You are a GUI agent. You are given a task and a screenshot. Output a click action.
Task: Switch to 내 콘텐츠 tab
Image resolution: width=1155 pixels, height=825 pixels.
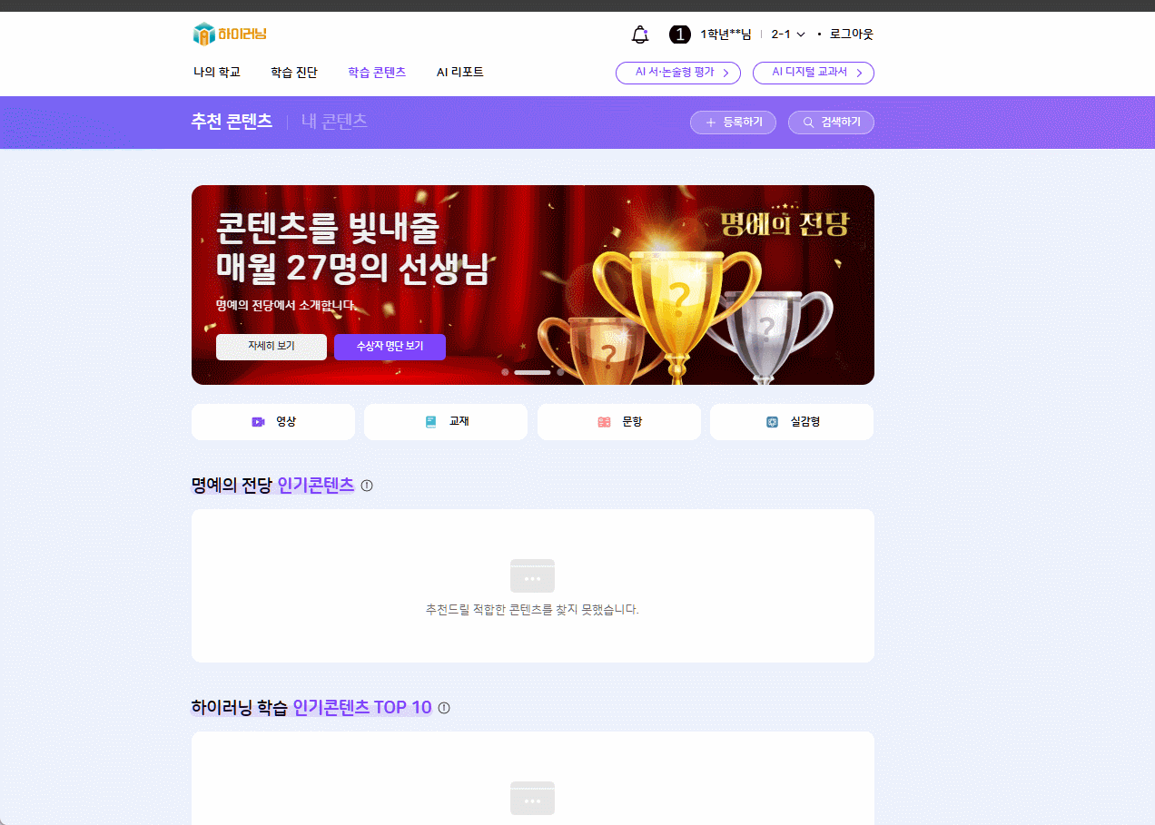click(x=334, y=122)
